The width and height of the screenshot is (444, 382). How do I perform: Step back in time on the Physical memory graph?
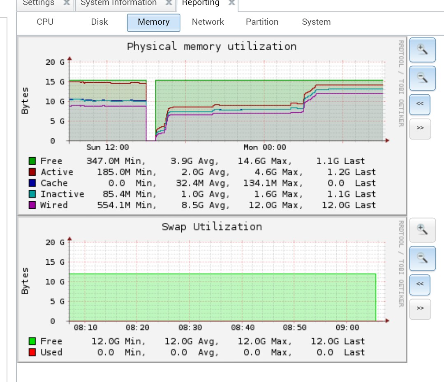point(420,104)
